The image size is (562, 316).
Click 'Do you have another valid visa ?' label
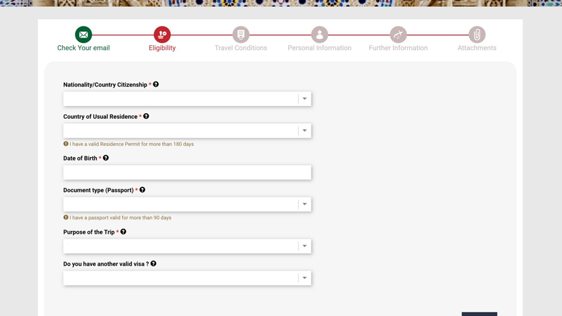pyautogui.click(x=106, y=264)
